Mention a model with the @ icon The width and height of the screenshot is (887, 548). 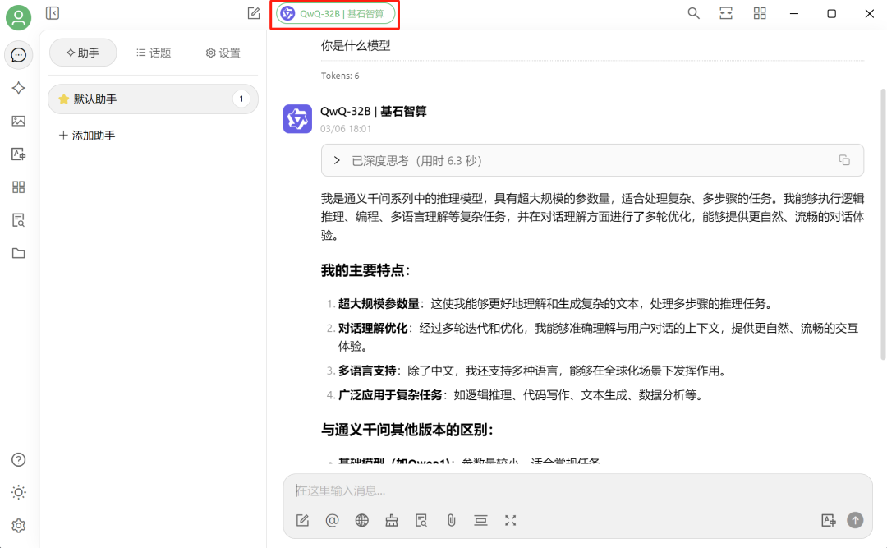tap(332, 520)
